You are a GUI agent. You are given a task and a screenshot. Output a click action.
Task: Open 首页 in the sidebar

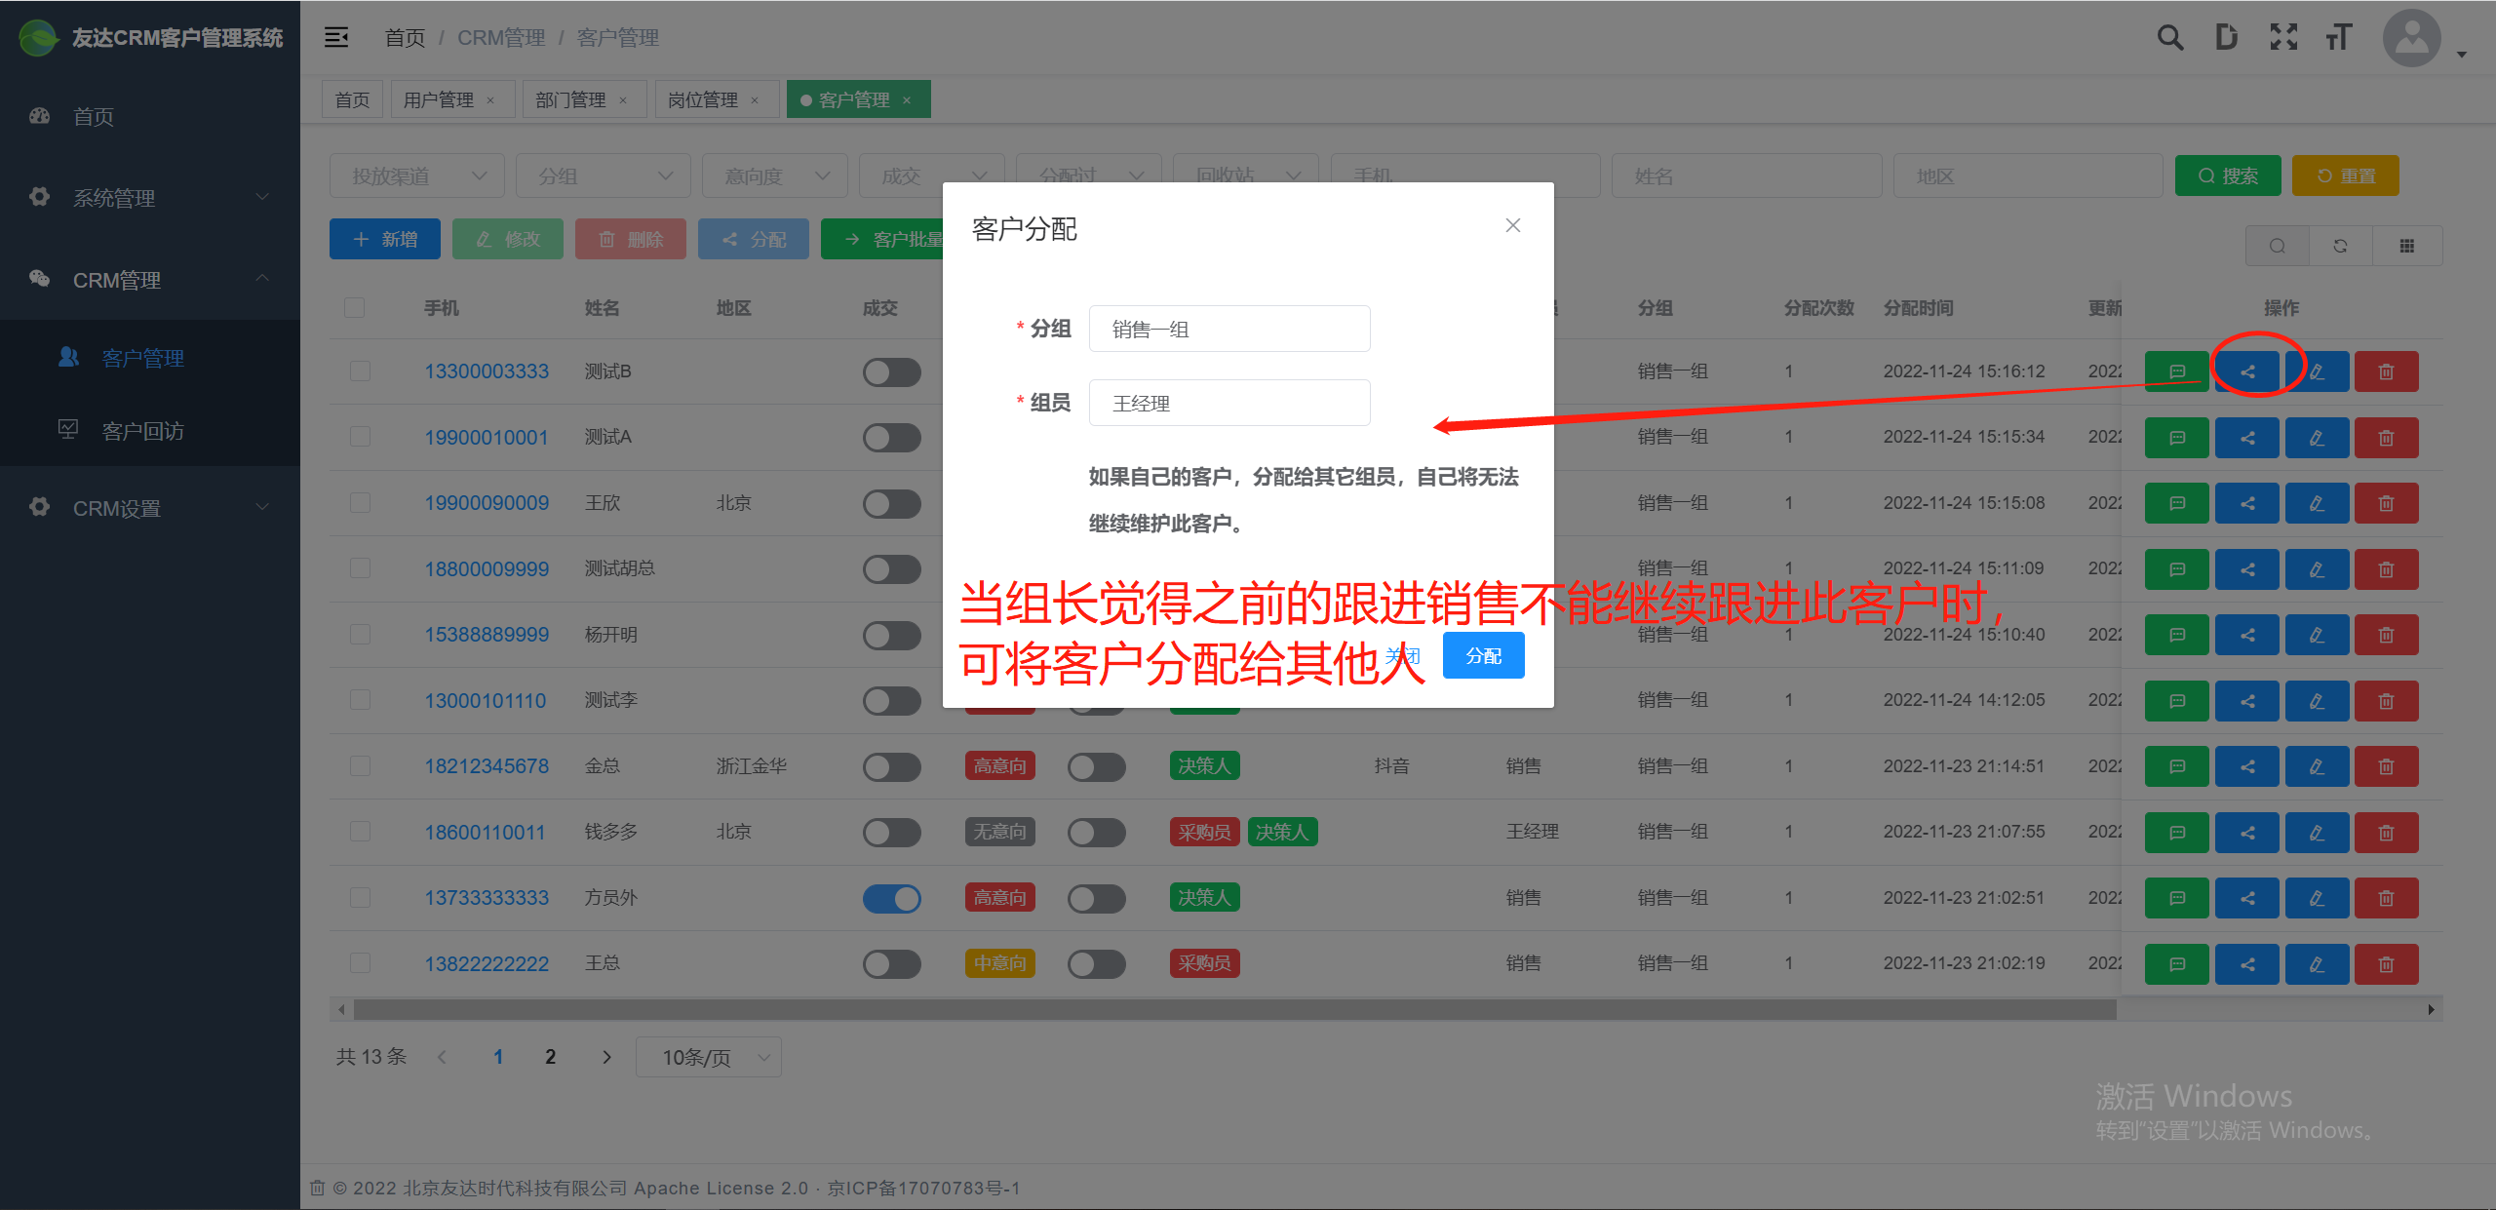(x=150, y=116)
